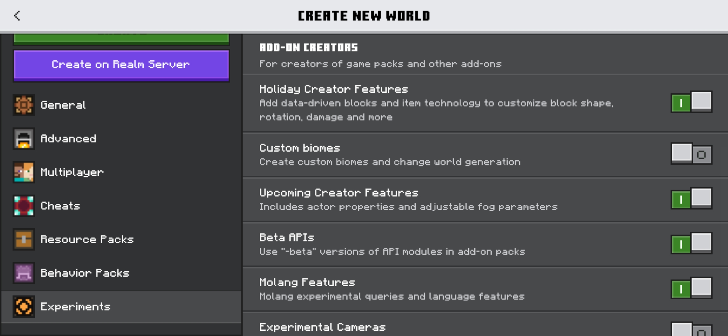Click the back arrow icon
The height and width of the screenshot is (336, 728).
point(17,16)
